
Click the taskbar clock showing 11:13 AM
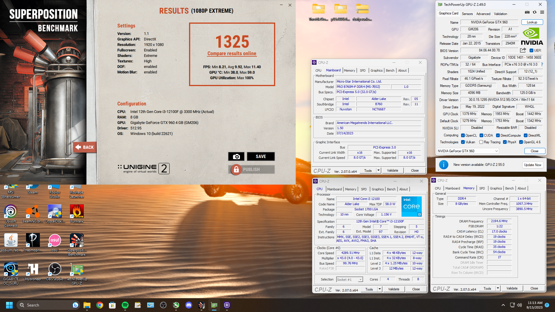coord(535,305)
